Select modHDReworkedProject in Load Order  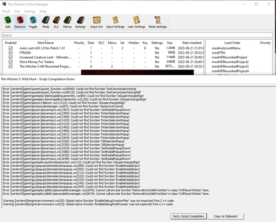[x=229, y=57]
